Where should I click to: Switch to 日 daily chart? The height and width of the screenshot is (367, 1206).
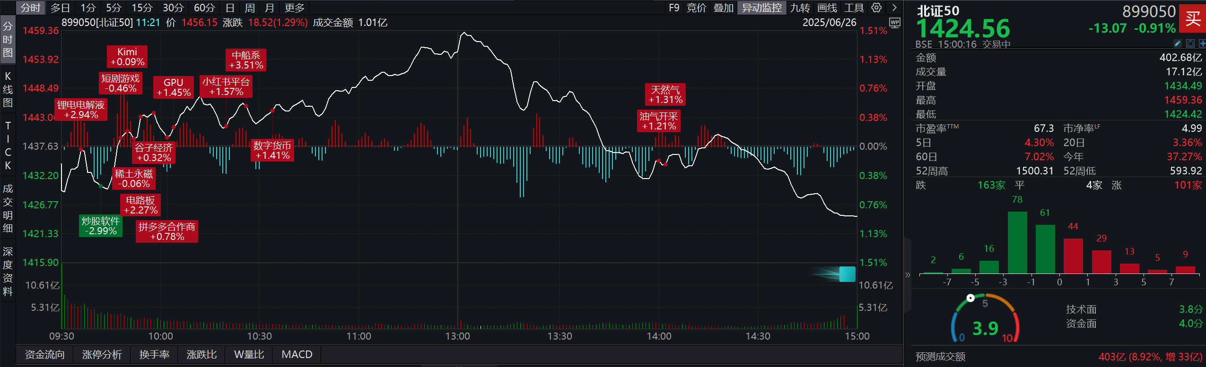tap(230, 8)
